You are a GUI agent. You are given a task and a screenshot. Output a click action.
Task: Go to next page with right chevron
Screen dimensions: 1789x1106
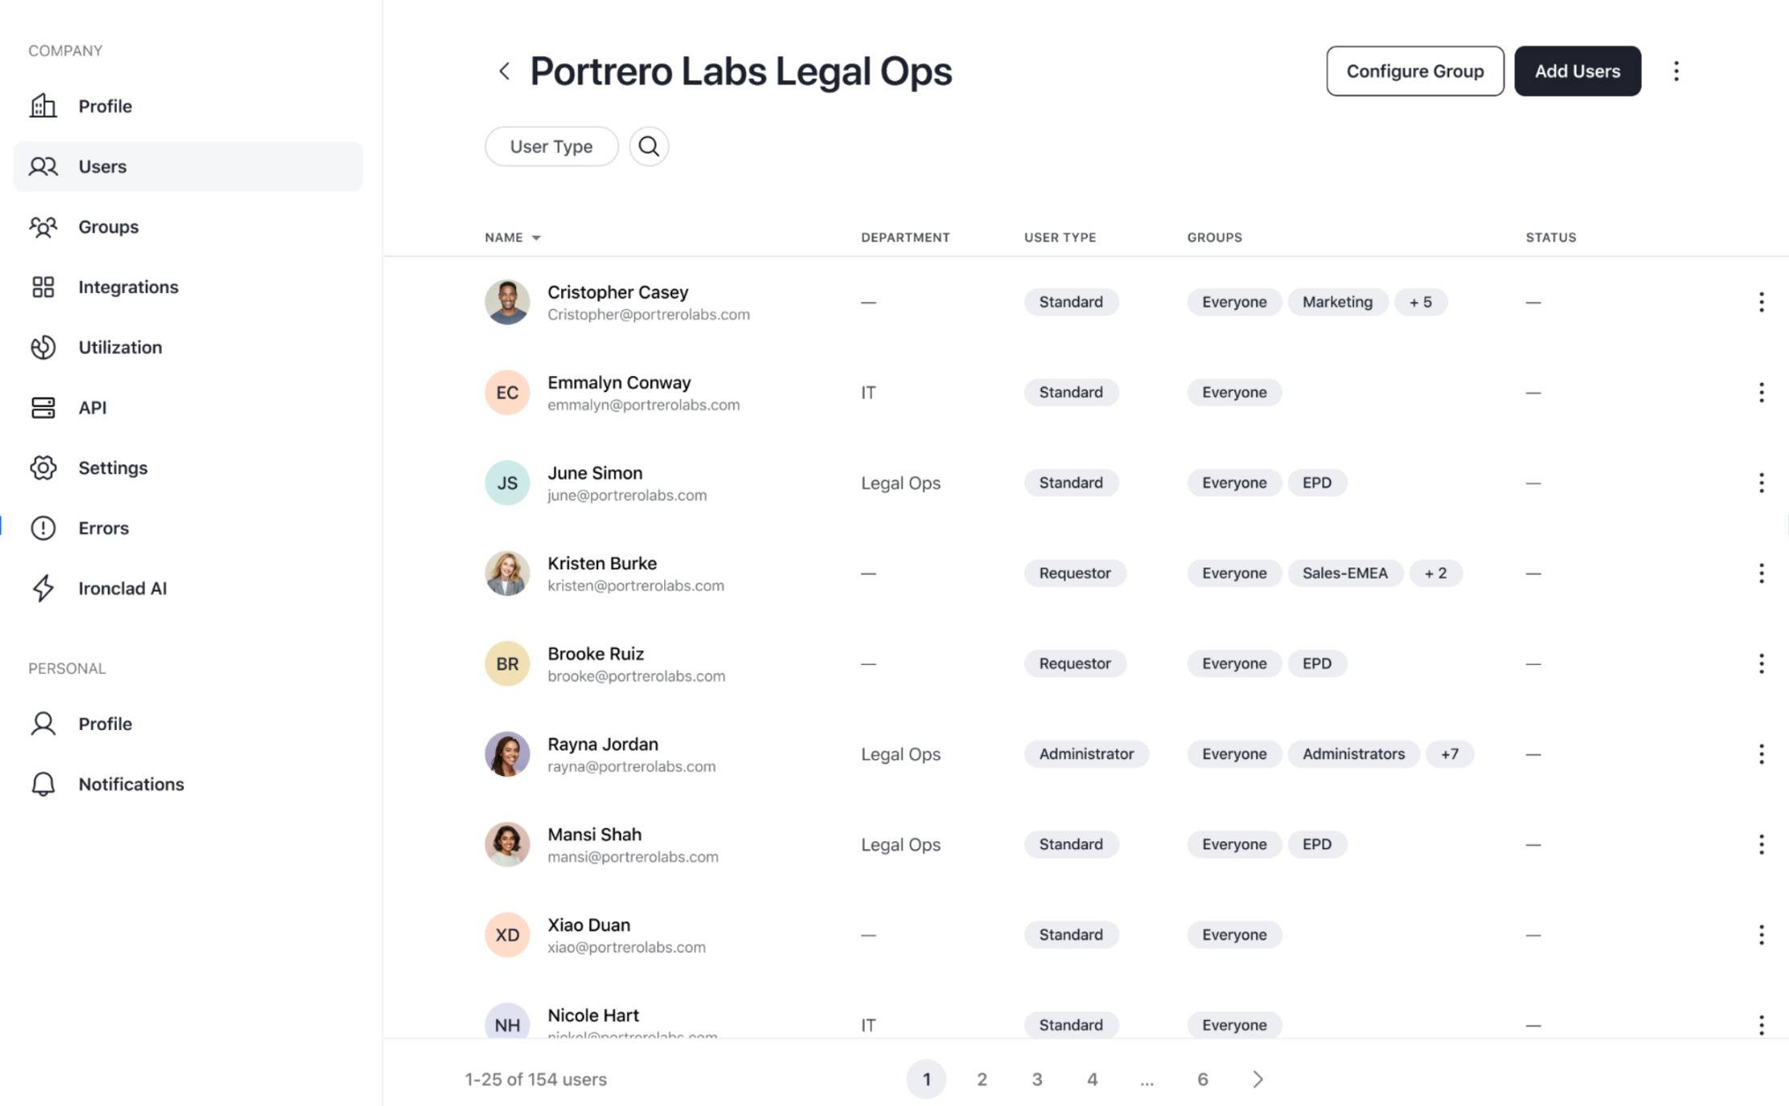(x=1258, y=1079)
